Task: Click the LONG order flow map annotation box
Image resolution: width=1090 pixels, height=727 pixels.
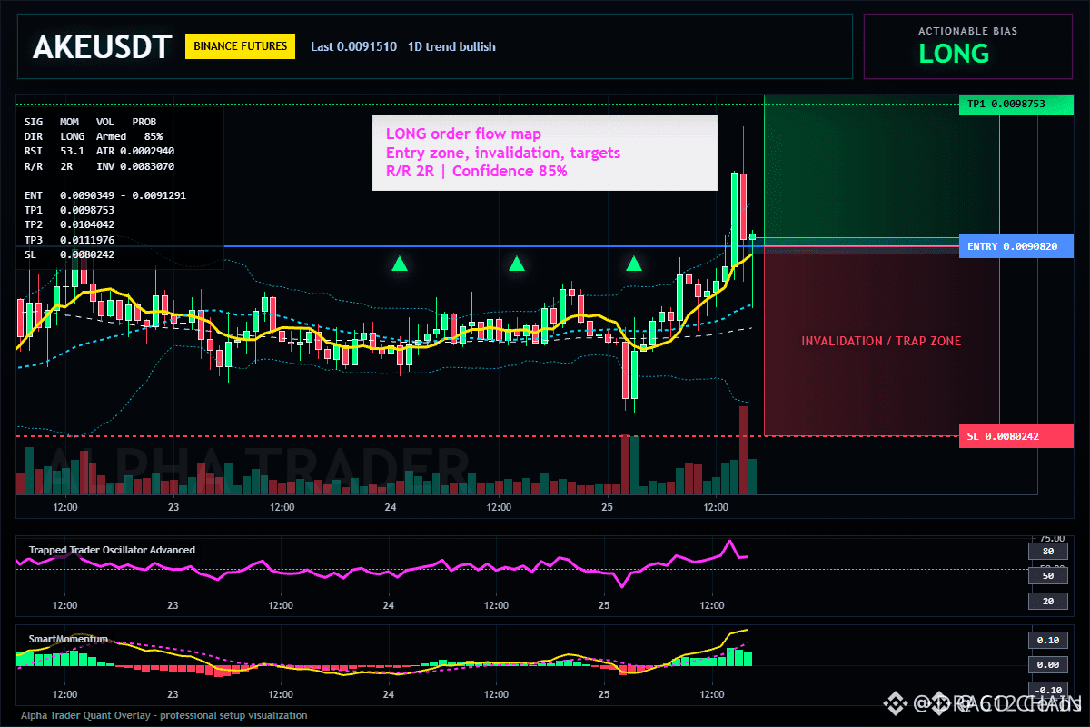Action: click(545, 153)
